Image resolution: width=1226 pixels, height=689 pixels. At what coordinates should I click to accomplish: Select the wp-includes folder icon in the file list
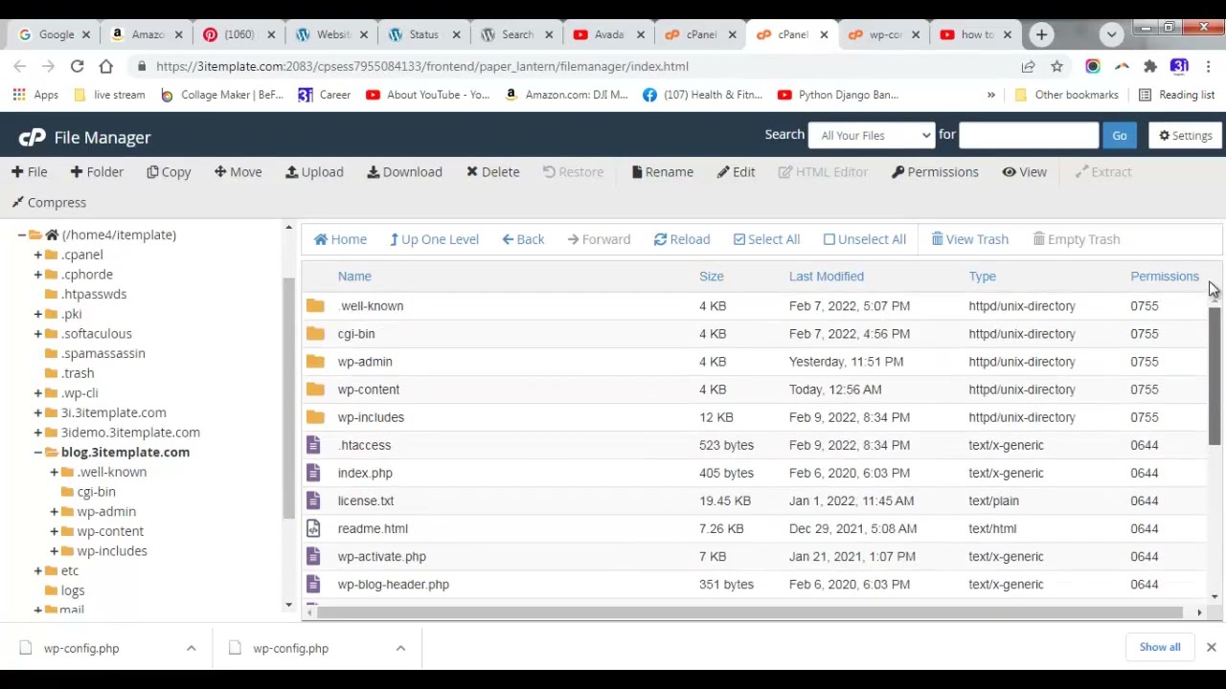pos(315,417)
